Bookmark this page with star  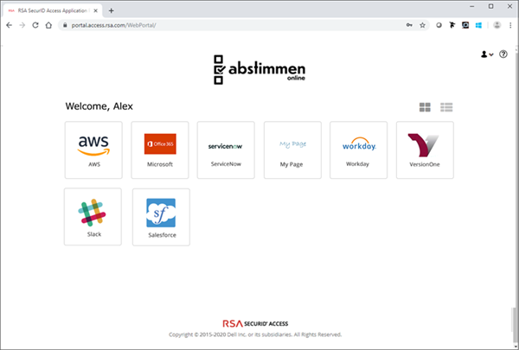coord(422,25)
